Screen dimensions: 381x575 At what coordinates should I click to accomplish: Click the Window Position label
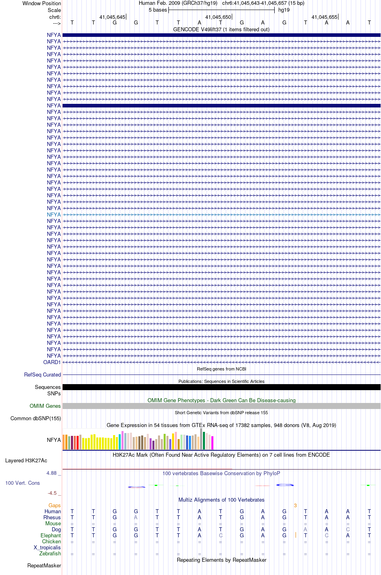tap(42, 3)
